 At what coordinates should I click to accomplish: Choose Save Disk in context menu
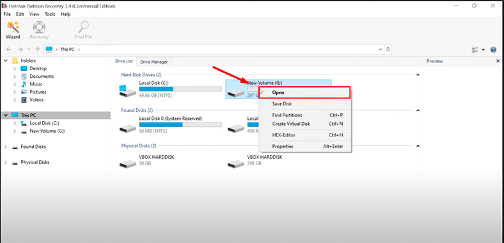coord(304,104)
